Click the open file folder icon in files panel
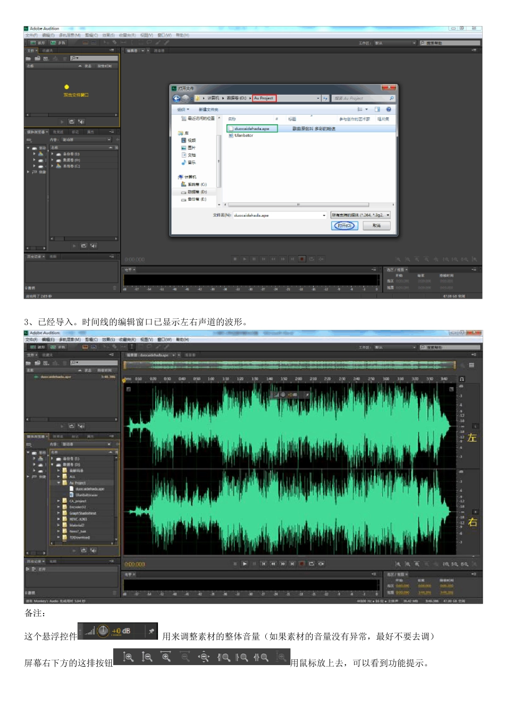Screen dimensions: 505x714 coord(29,363)
